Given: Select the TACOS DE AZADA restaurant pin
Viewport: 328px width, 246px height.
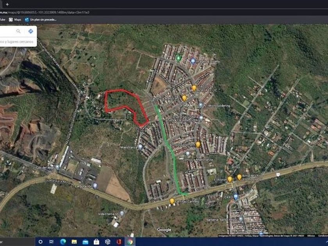Looking at the screenshot, I should (194, 88).
